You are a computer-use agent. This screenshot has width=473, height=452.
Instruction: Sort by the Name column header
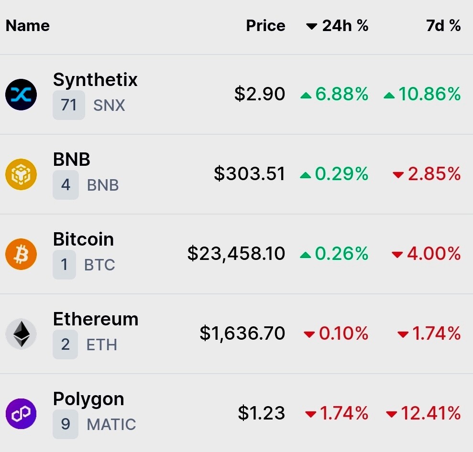[x=28, y=26]
